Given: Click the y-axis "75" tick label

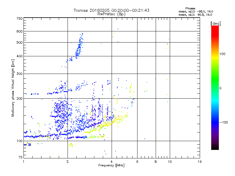Looking at the screenshot, I should 21,157.
